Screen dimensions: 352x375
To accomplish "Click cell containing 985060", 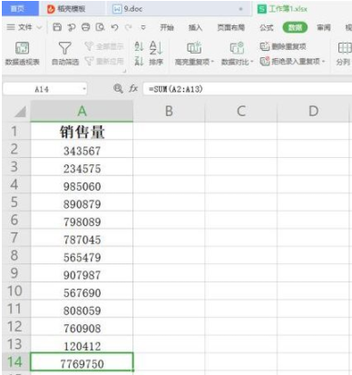I will pos(82,184).
